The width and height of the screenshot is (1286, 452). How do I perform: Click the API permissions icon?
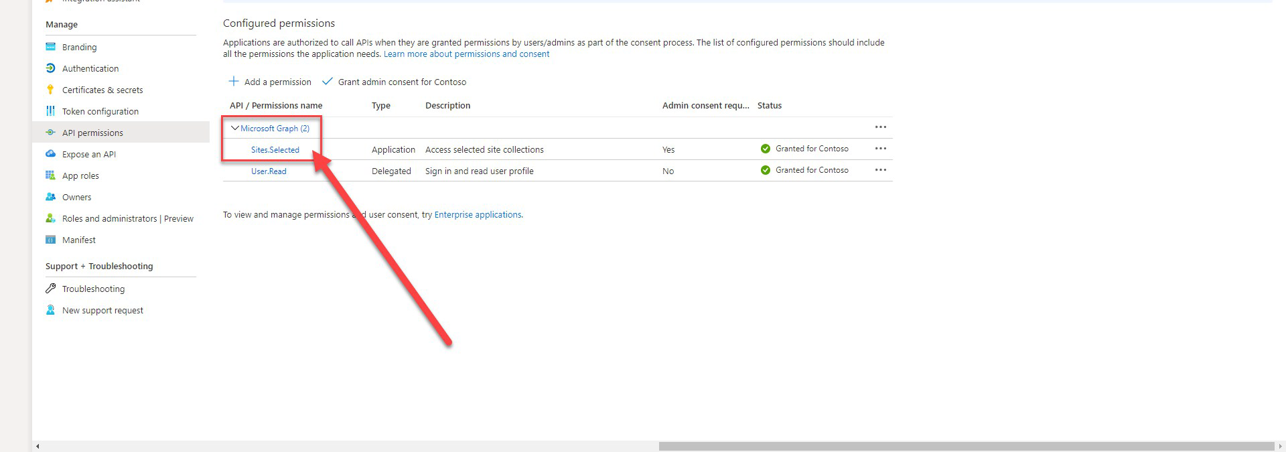[x=50, y=133]
